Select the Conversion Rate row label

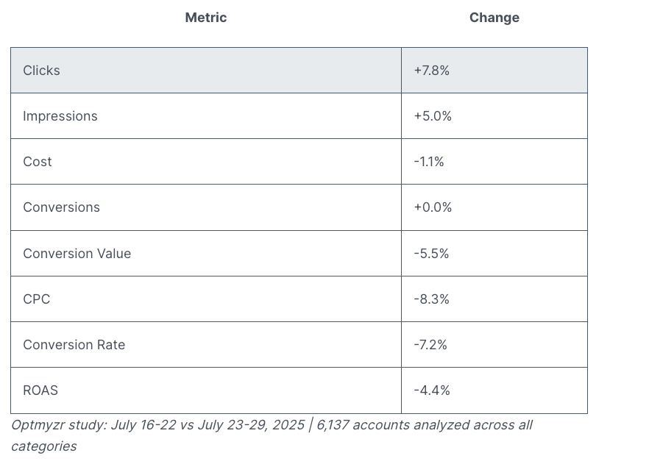(x=74, y=345)
